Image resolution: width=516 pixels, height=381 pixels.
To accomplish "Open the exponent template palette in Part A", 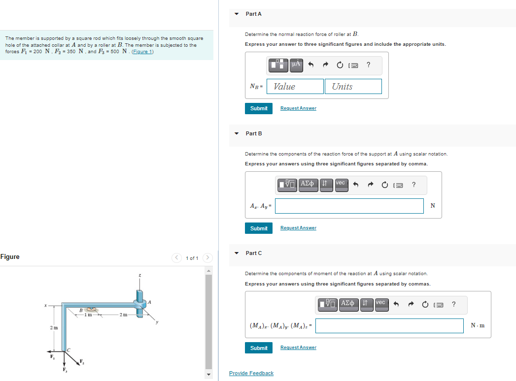I will [278, 65].
